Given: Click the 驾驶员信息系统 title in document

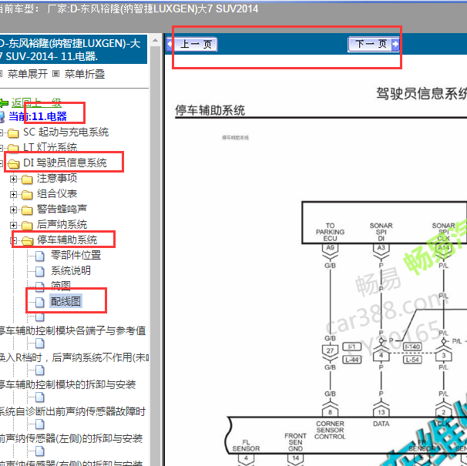Looking at the screenshot, I should [x=421, y=93].
